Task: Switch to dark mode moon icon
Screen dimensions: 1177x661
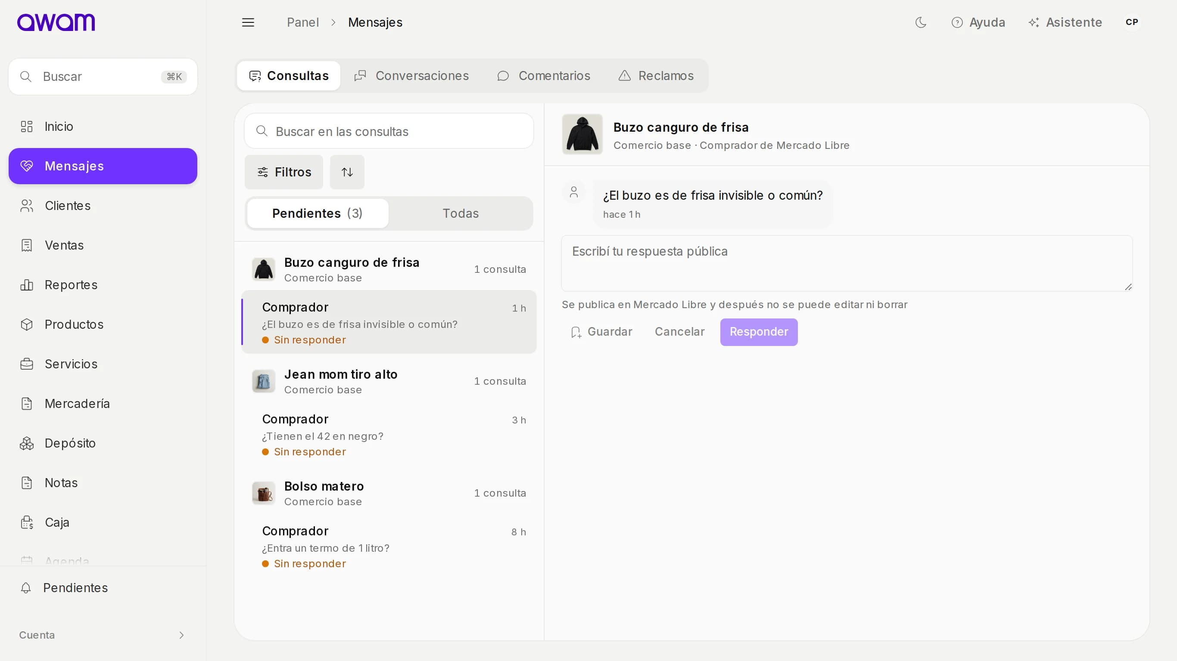Action: tap(921, 22)
